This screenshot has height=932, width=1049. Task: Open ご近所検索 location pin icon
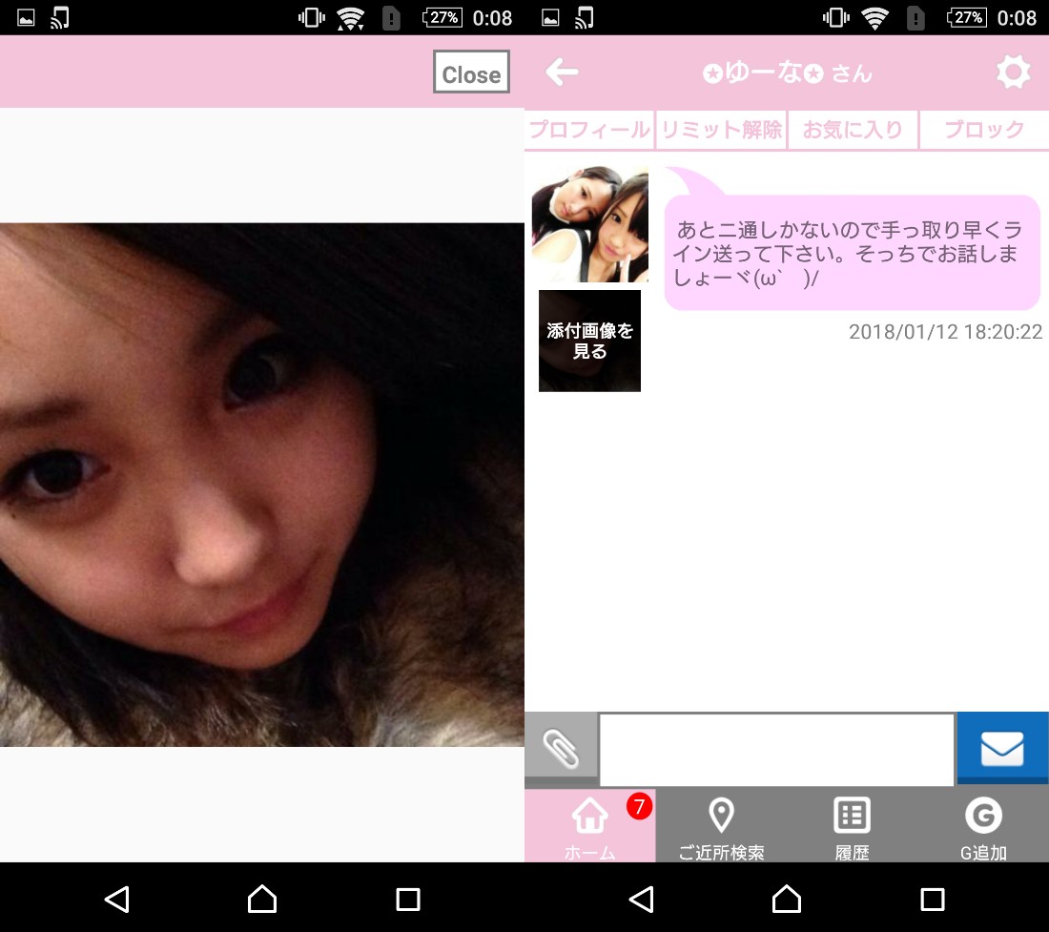tap(721, 826)
